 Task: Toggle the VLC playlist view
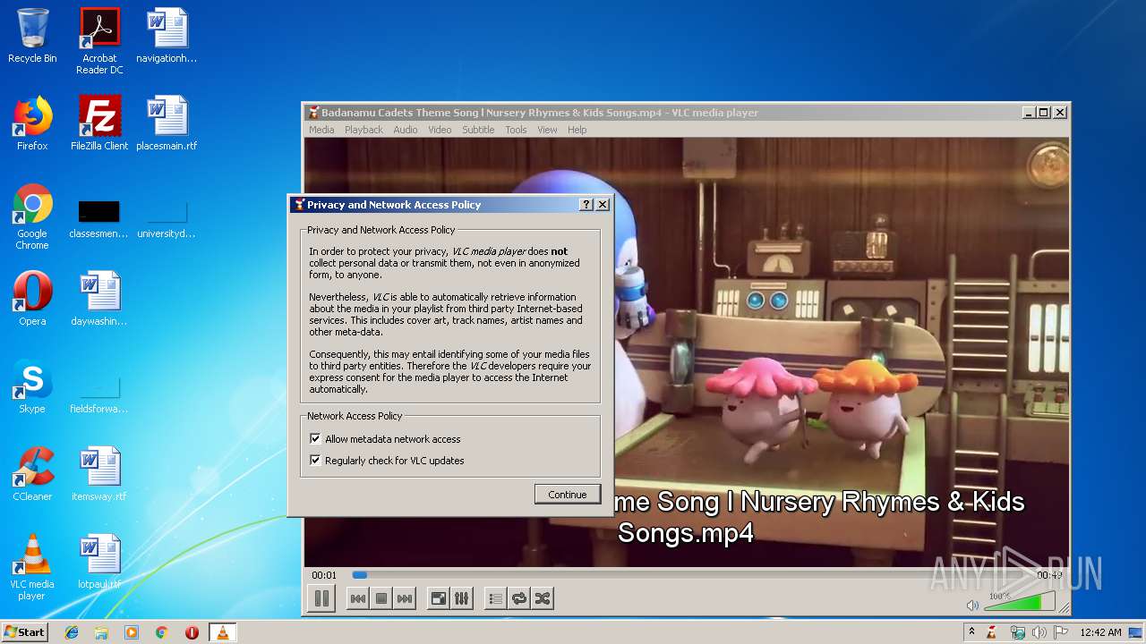(496, 599)
